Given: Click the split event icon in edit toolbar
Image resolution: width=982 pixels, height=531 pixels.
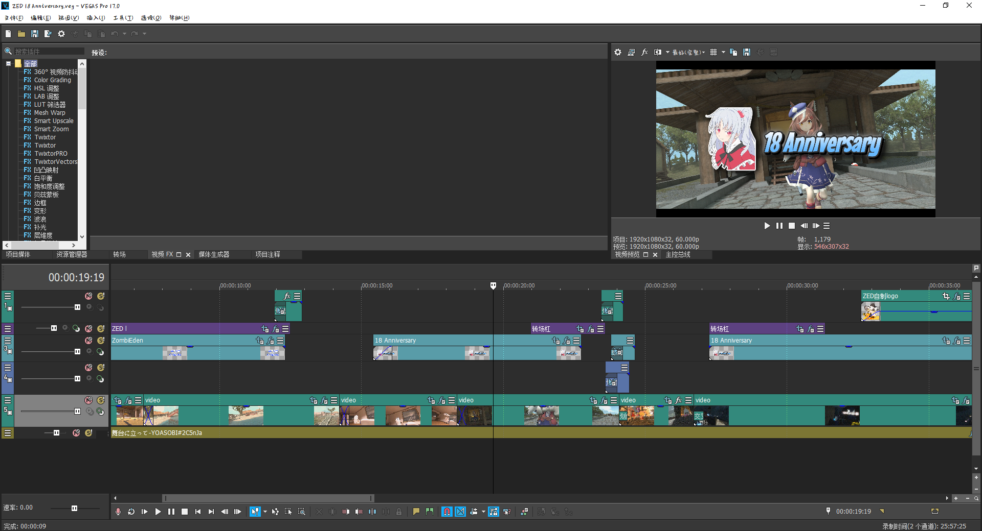Looking at the screenshot, I should pos(372,512).
